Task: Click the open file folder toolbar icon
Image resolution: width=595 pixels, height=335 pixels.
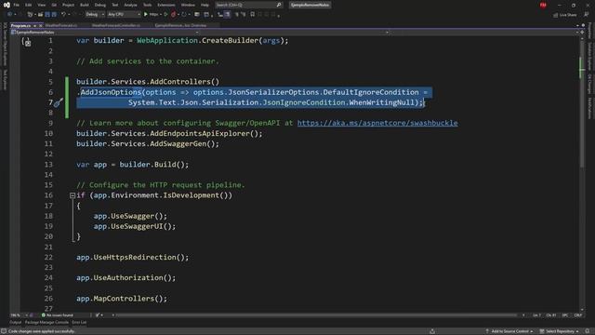Action: click(x=40, y=15)
